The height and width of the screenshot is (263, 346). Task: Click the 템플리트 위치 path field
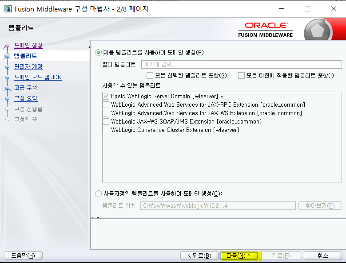pyautogui.click(x=218, y=206)
